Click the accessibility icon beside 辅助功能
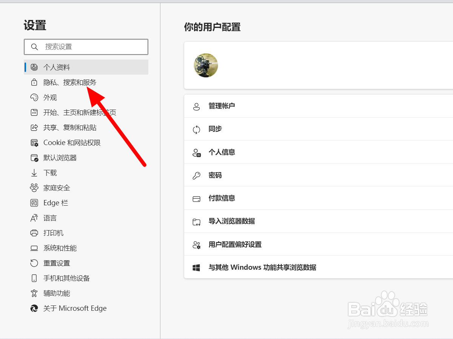This screenshot has width=453, height=339. (34, 293)
